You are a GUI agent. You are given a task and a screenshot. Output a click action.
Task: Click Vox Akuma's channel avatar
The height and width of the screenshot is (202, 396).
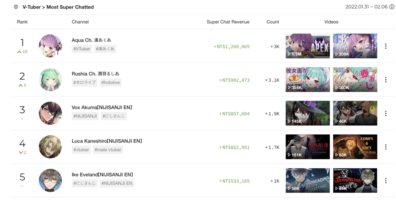pyautogui.click(x=50, y=113)
